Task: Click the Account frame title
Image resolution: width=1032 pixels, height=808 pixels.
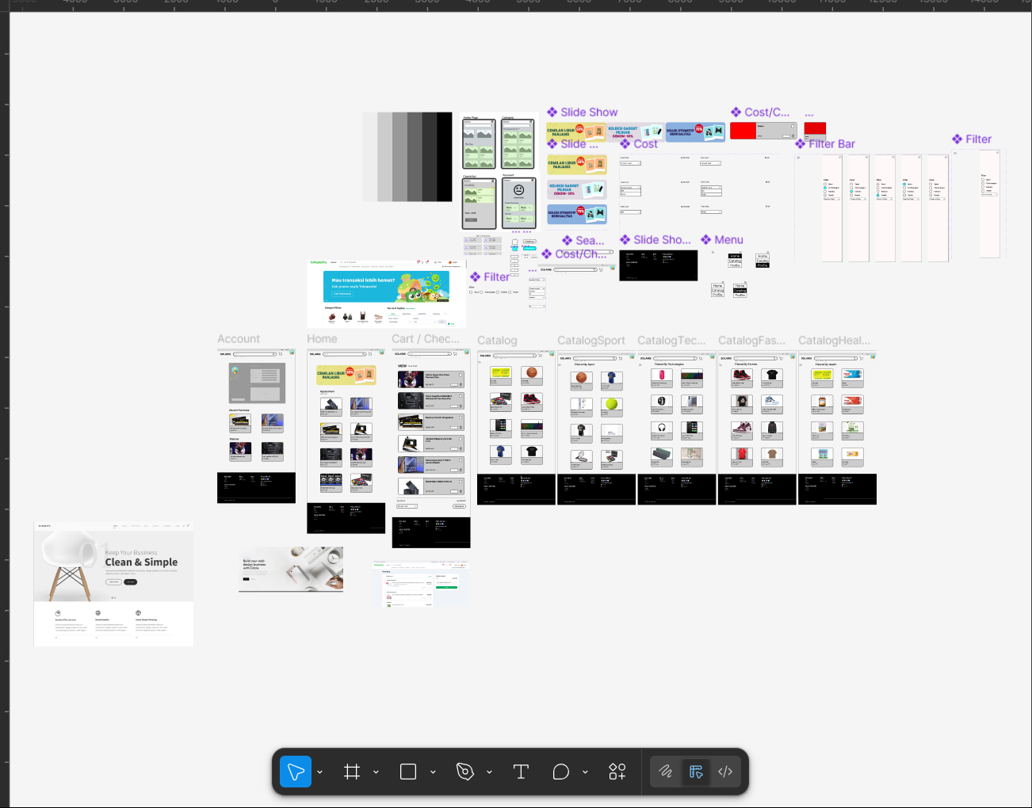Action: pos(239,339)
